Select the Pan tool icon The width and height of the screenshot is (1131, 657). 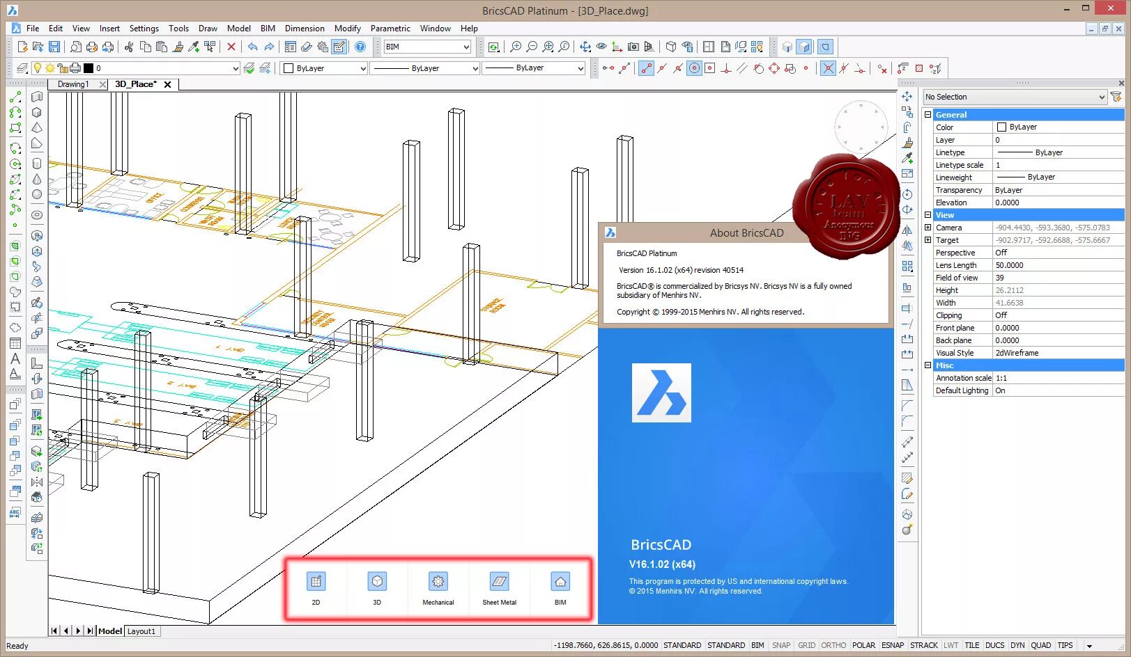point(585,47)
